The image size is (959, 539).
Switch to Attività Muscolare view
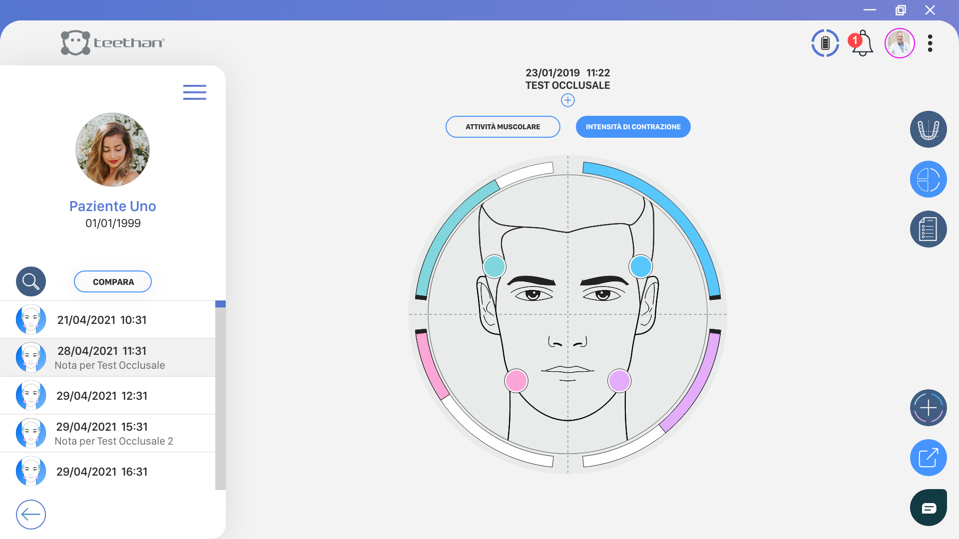click(502, 127)
